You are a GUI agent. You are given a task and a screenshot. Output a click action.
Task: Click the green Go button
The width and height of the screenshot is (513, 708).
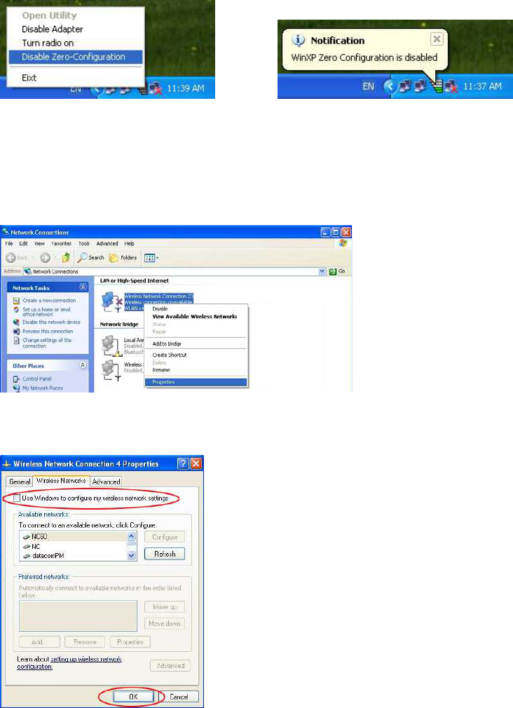pos(337,271)
